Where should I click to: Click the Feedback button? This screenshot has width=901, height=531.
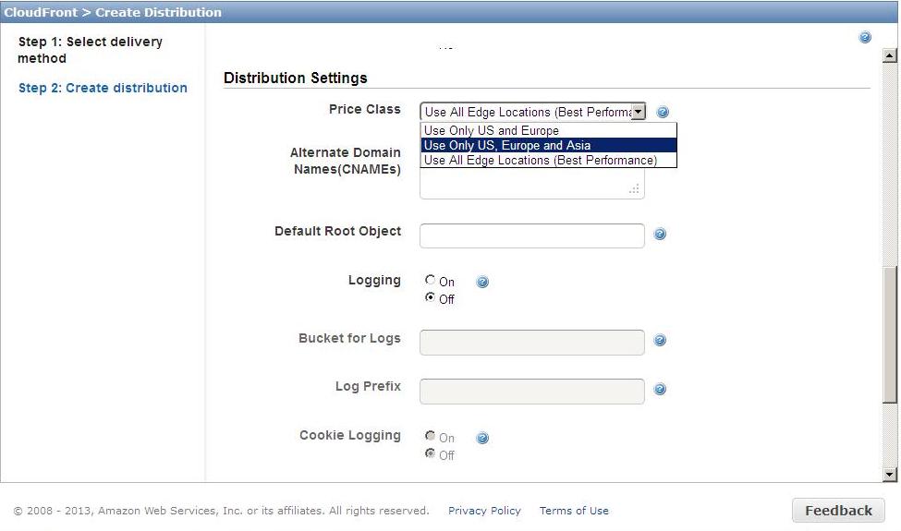[838, 511]
